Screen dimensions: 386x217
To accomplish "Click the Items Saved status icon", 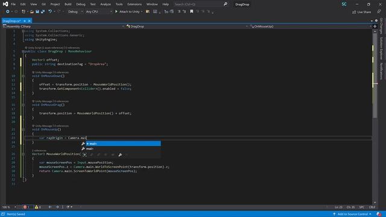I will [x=3, y=214].
